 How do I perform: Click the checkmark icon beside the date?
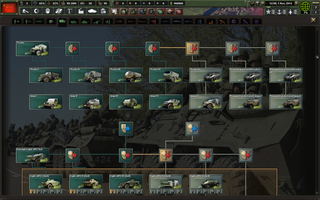pos(252,3)
